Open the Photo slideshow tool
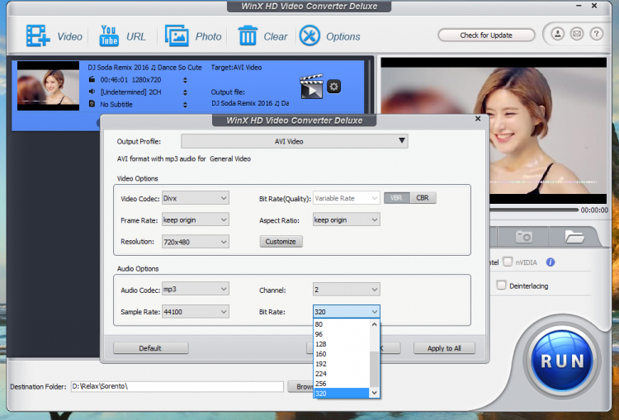The height and width of the screenshot is (420, 619). pyautogui.click(x=177, y=36)
